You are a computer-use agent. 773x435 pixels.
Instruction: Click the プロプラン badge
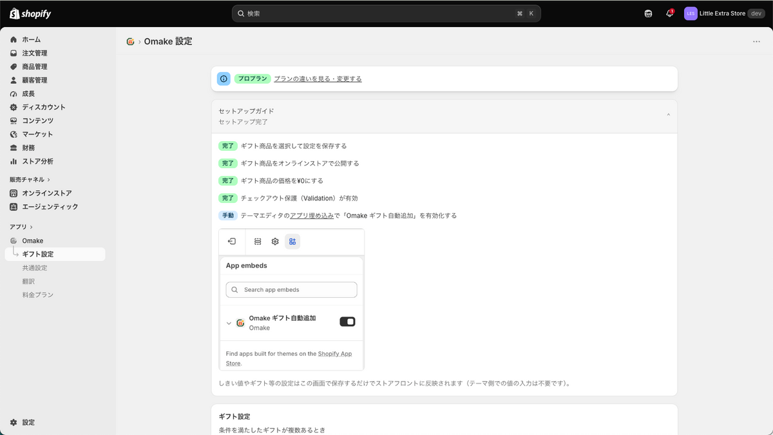pos(253,79)
